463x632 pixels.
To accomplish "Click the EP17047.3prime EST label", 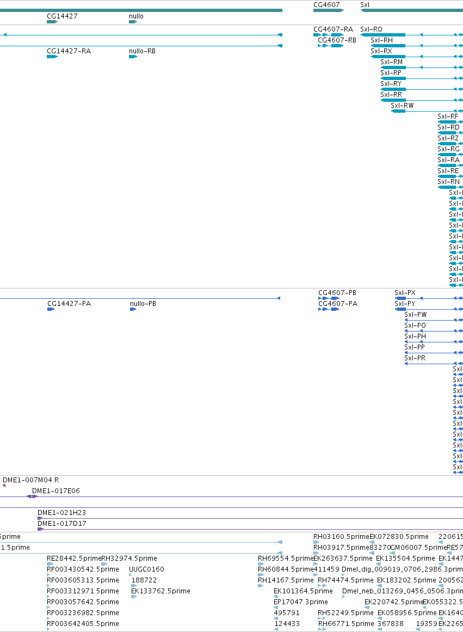I will click(x=301, y=602).
